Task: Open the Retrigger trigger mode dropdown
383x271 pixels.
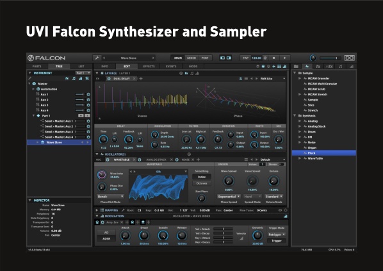Action: tap(277, 234)
